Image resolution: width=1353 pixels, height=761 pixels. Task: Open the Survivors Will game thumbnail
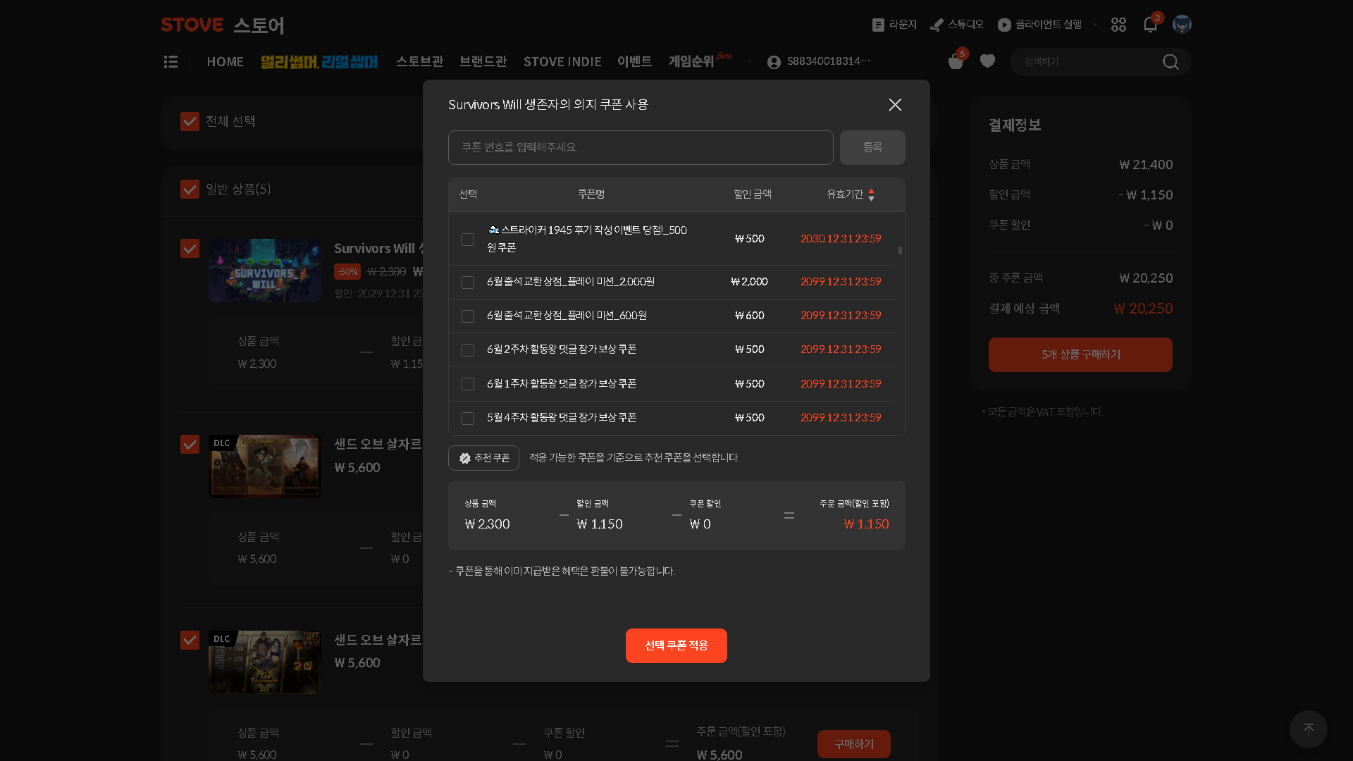coord(265,271)
